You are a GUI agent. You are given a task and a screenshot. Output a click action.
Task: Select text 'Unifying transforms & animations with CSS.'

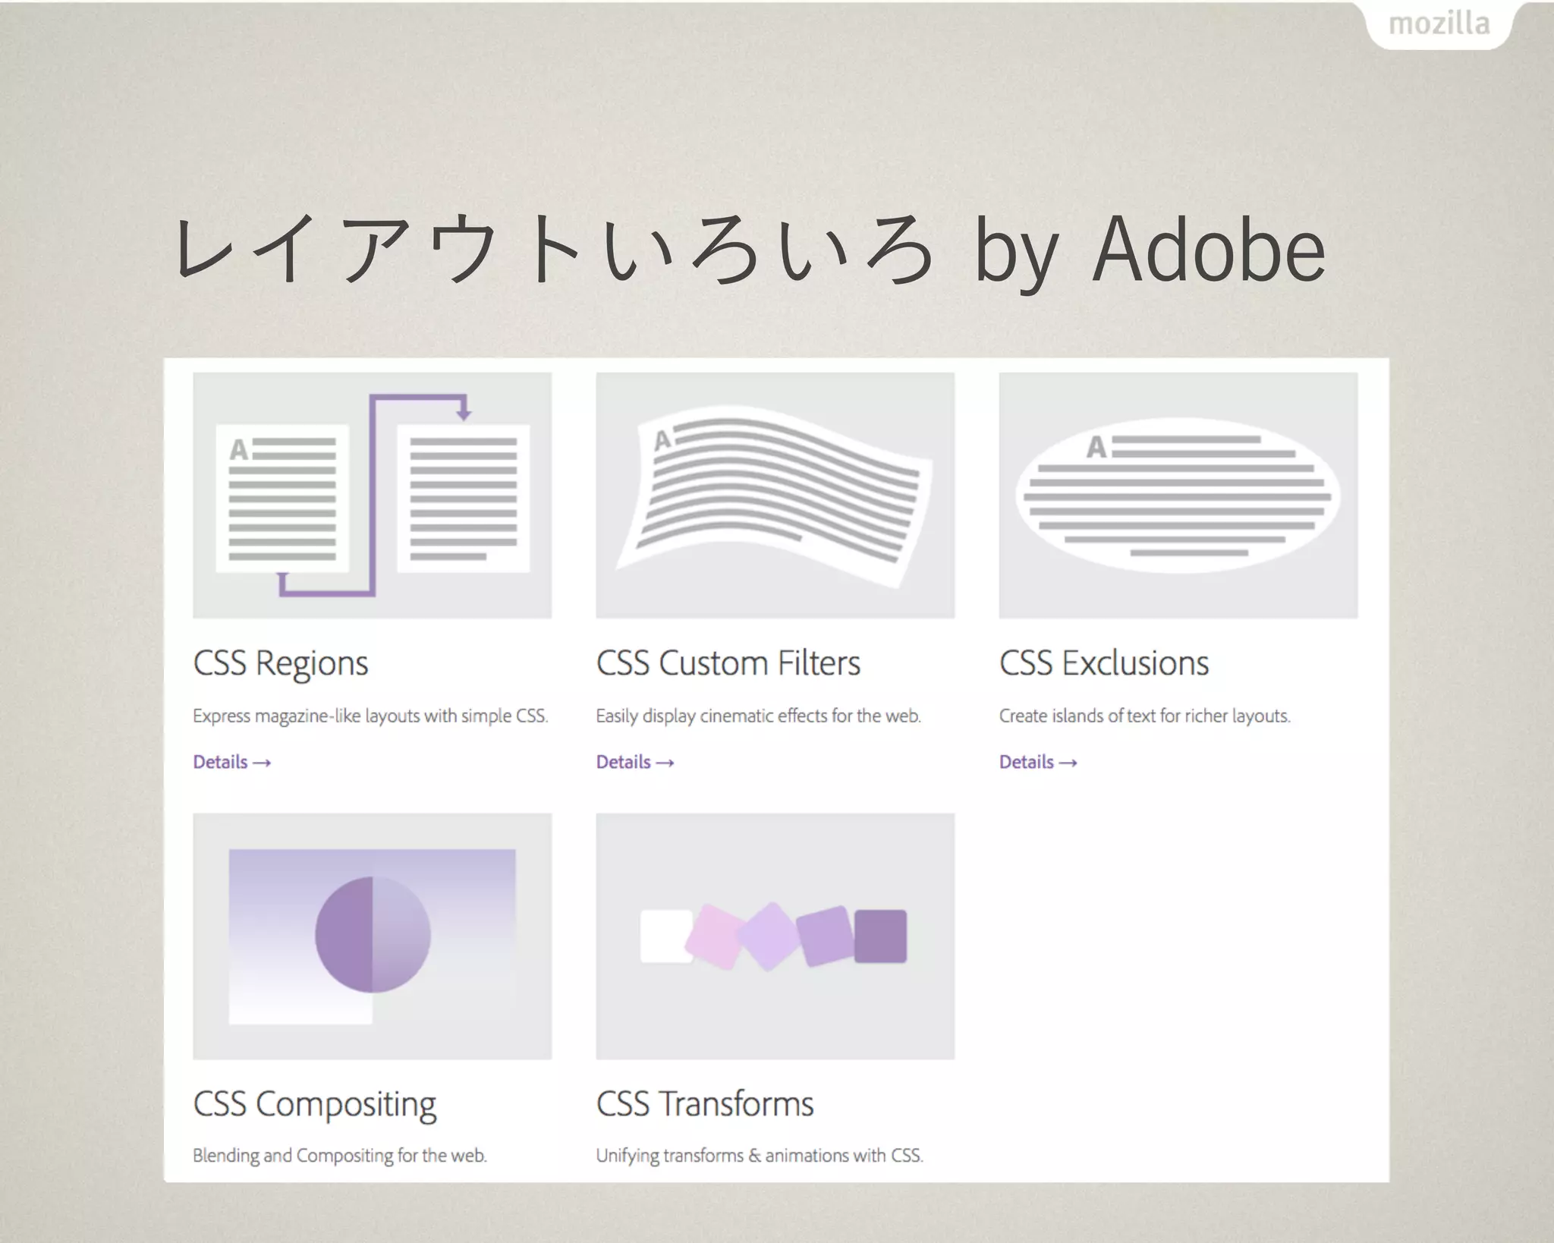(760, 1156)
